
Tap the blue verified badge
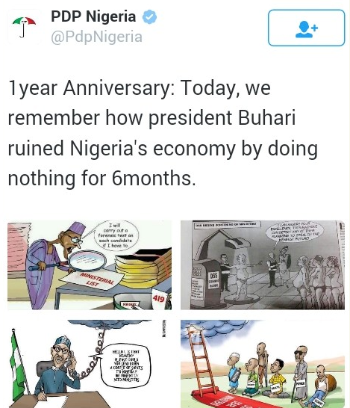(x=149, y=16)
